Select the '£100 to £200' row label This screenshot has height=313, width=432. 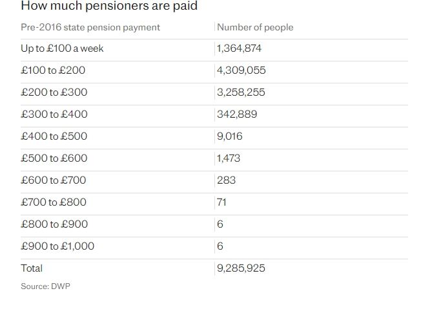(53, 70)
